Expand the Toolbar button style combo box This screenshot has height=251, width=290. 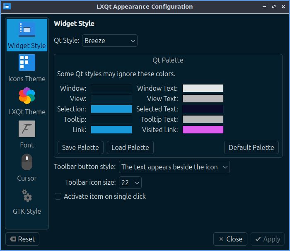pyautogui.click(x=174, y=167)
